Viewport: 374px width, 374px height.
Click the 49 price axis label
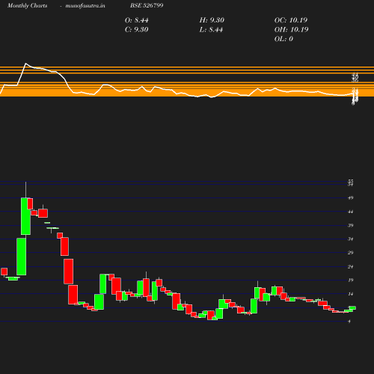[x=351, y=198]
